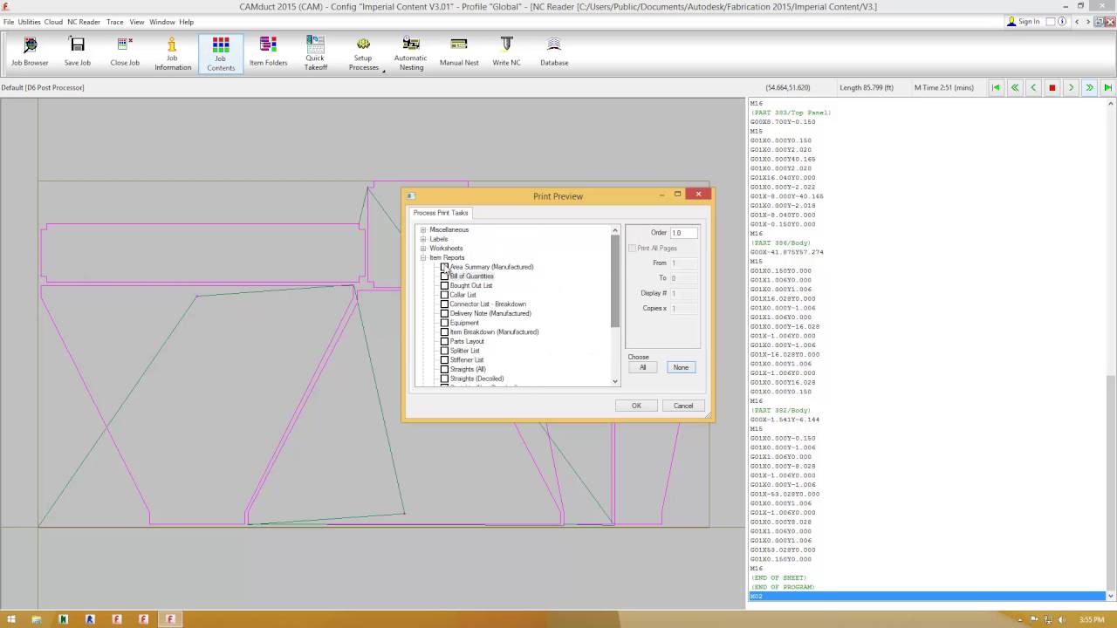Click Choose All button

[x=642, y=367]
